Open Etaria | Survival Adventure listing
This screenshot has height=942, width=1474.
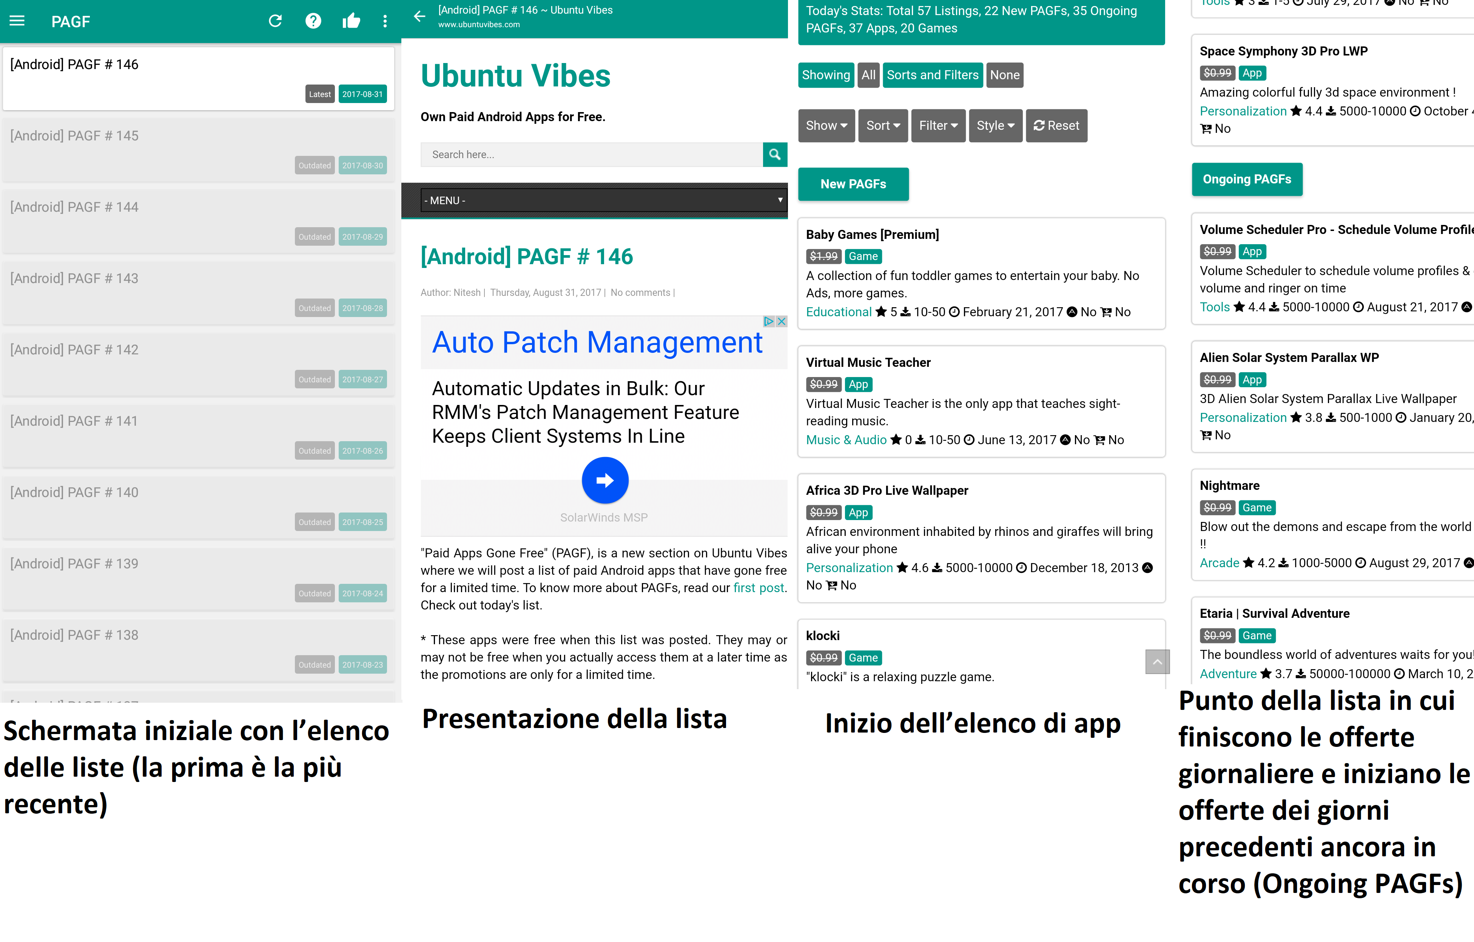pyautogui.click(x=1332, y=640)
